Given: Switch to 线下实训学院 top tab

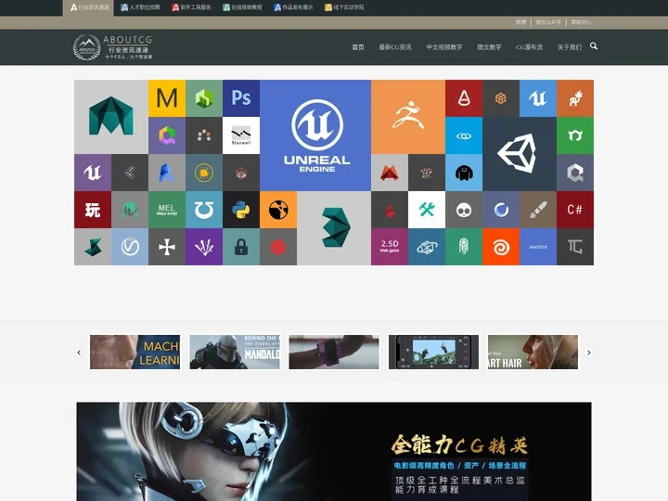Looking at the screenshot, I should tap(344, 7).
